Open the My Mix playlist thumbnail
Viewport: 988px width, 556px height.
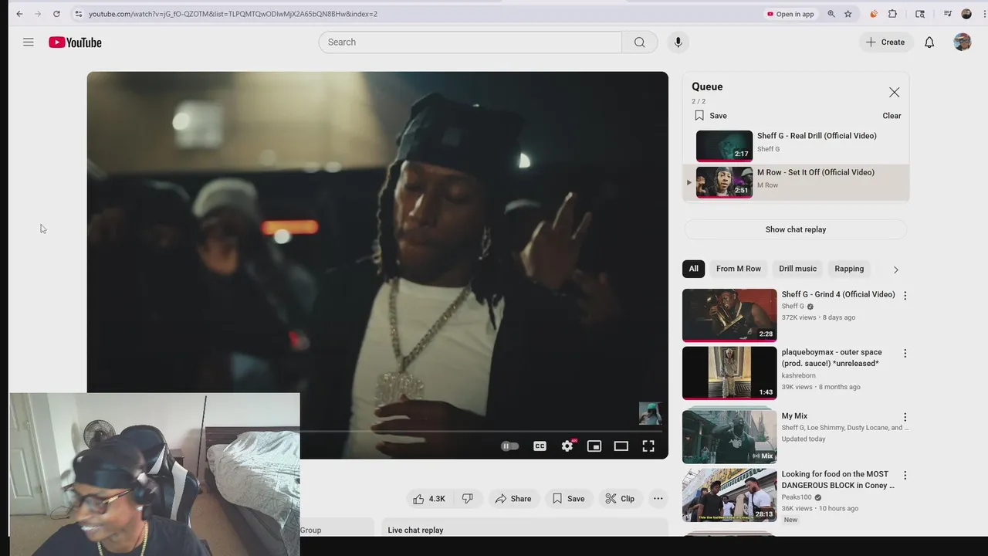click(x=729, y=435)
